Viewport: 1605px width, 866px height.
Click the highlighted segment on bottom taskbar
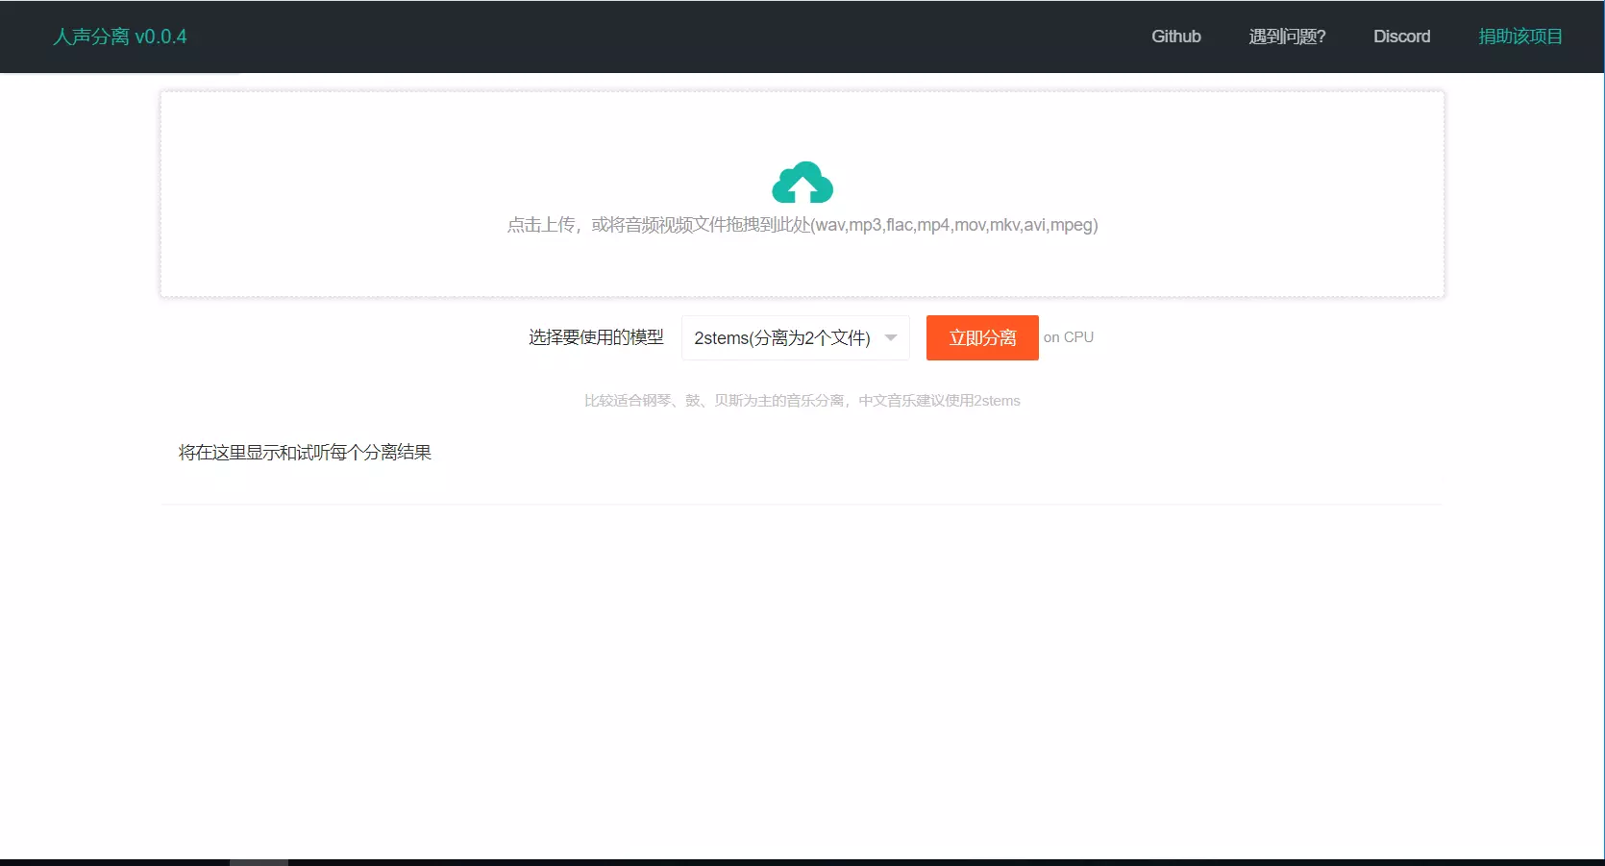point(259,861)
